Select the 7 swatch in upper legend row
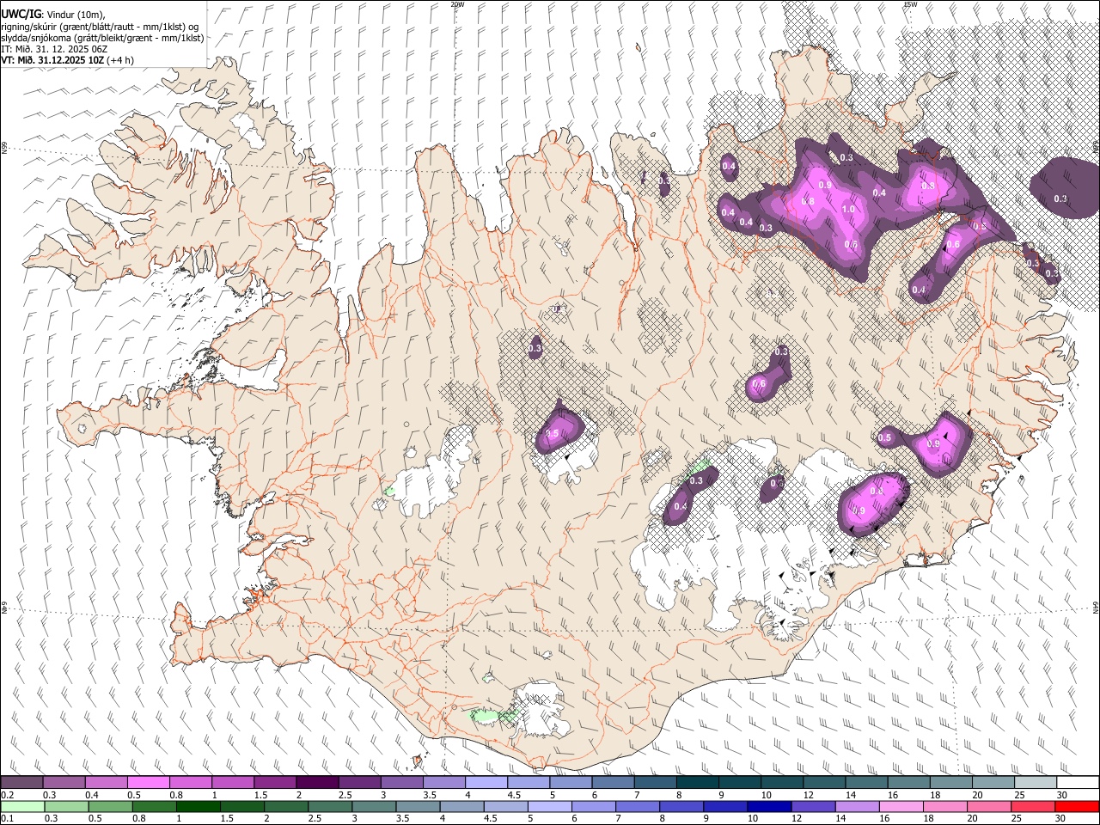The height and width of the screenshot is (825, 1100). click(x=654, y=783)
